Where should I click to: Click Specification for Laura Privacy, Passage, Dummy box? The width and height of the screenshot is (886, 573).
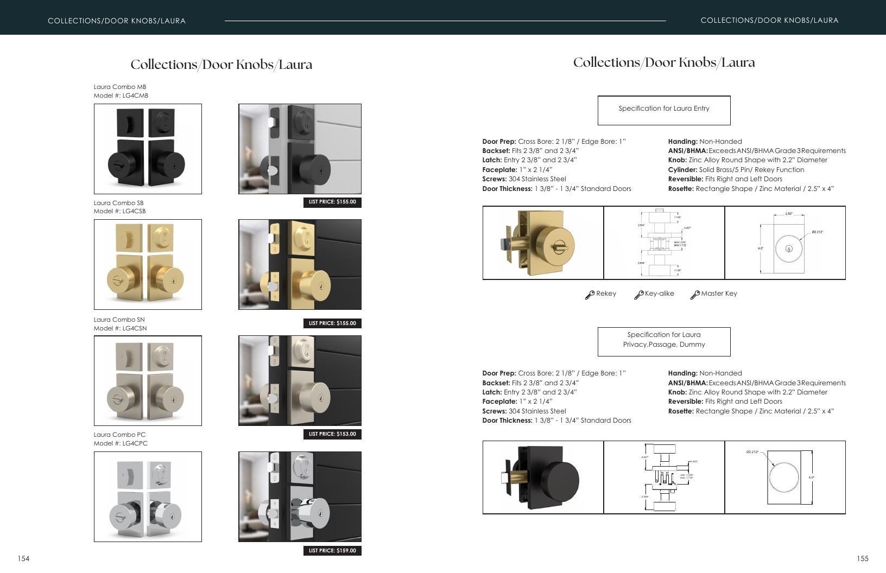click(x=664, y=341)
